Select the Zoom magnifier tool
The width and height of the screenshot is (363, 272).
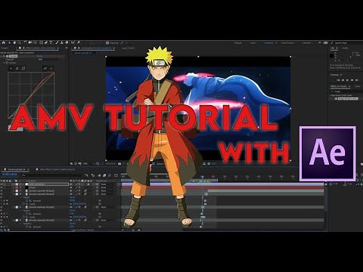[20, 42]
